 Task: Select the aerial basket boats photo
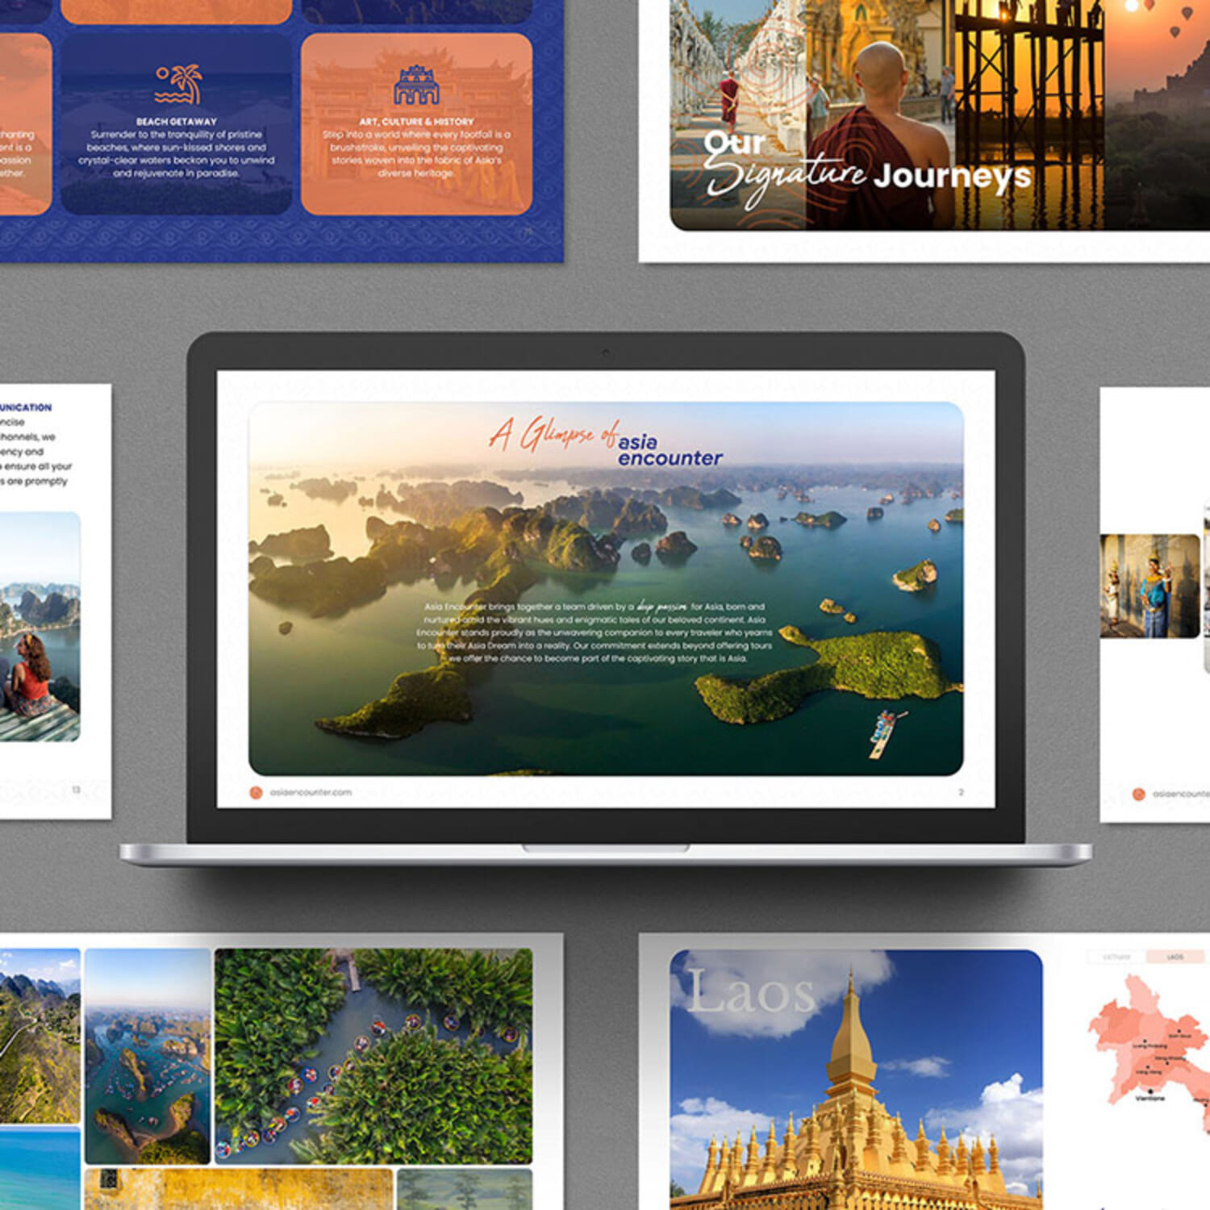pyautogui.click(x=373, y=1055)
